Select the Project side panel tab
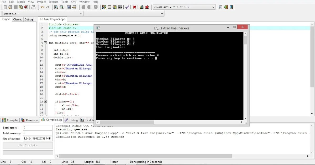 click(x=6, y=19)
